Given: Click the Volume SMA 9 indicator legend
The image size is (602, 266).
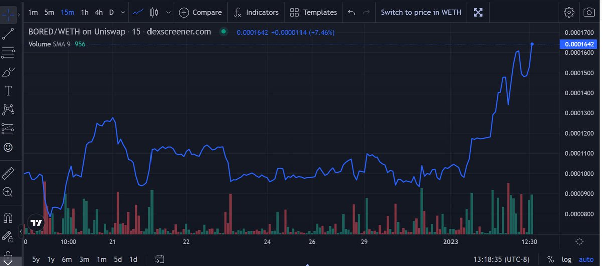Looking at the screenshot, I should [57, 44].
